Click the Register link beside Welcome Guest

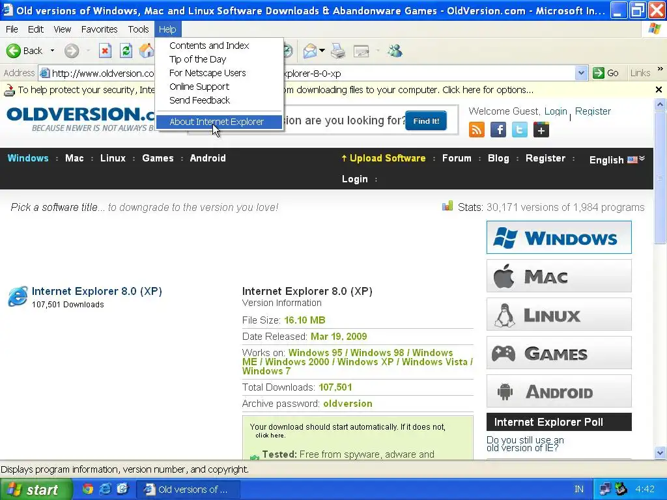pos(593,111)
